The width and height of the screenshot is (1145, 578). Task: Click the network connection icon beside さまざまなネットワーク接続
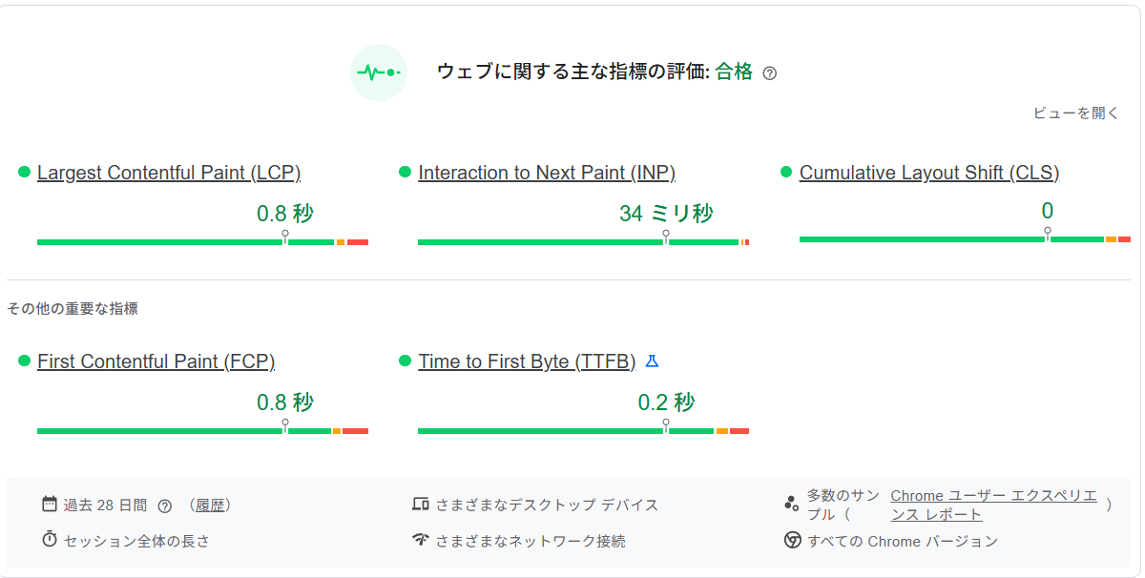(423, 540)
